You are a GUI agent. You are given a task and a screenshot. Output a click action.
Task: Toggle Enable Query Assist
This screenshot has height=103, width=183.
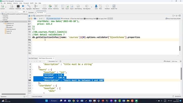click(x=53, y=19)
